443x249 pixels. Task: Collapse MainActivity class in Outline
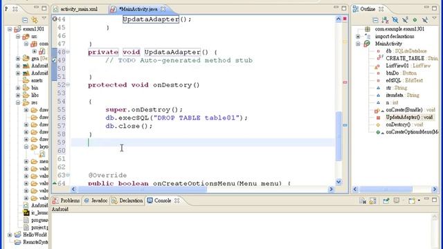(358, 44)
